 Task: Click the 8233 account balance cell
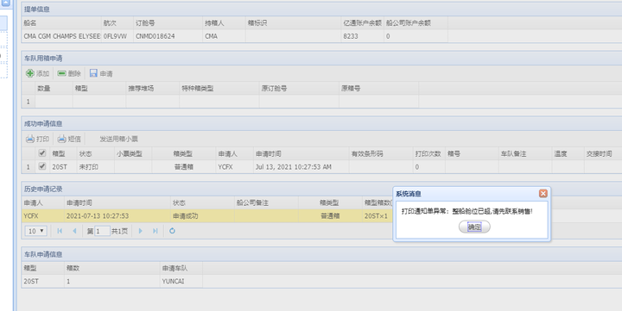tap(362, 36)
